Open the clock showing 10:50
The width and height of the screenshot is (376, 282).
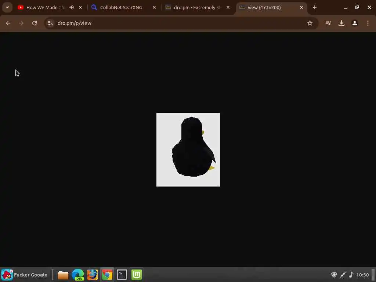(362, 275)
